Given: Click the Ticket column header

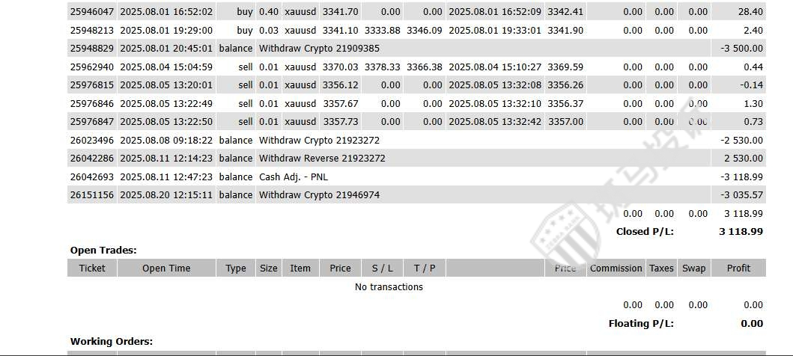Looking at the screenshot, I should [92, 268].
